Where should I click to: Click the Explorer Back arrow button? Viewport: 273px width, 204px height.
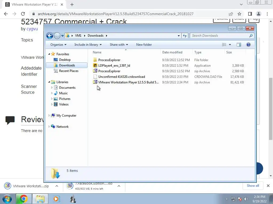(x=50, y=36)
